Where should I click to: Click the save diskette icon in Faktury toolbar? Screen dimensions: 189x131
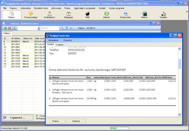coord(14,28)
